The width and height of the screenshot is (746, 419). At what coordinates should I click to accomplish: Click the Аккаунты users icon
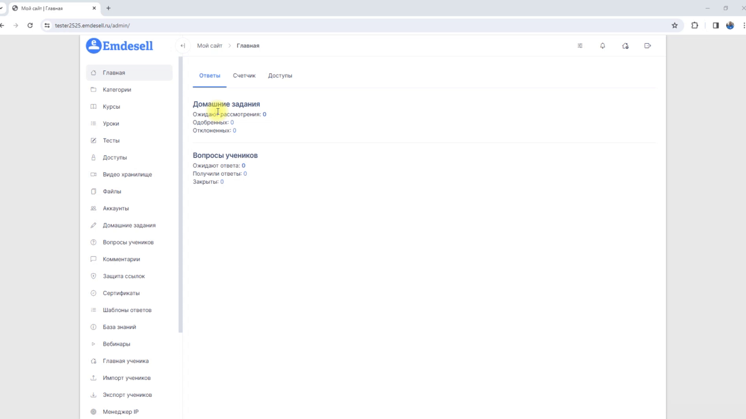(93, 208)
